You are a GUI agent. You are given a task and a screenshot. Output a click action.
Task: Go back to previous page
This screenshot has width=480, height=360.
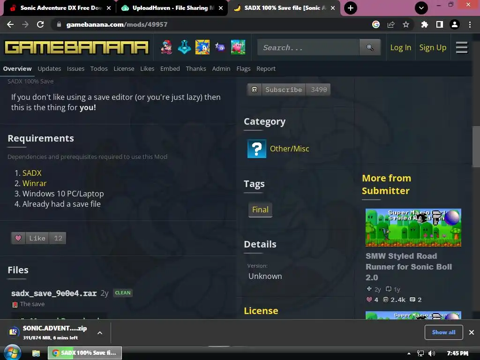[10, 24]
